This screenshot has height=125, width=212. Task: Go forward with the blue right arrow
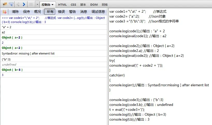pos(24,4)
